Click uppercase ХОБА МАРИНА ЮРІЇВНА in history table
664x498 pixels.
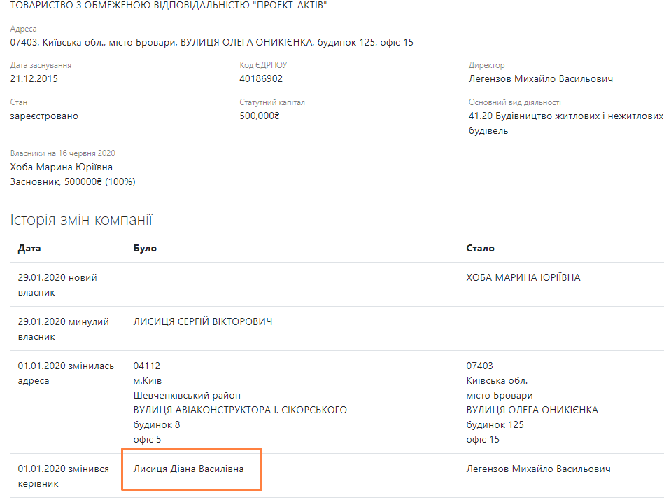click(523, 277)
